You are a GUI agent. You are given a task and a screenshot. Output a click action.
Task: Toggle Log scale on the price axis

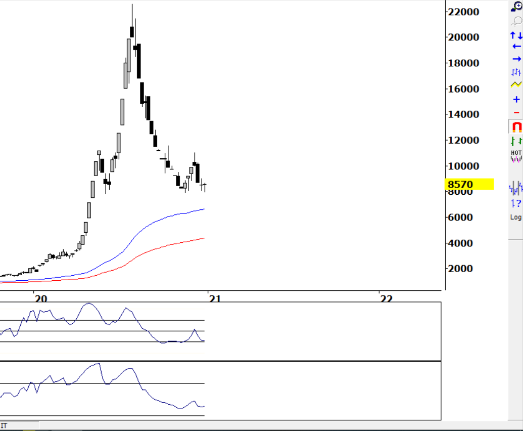(x=515, y=217)
